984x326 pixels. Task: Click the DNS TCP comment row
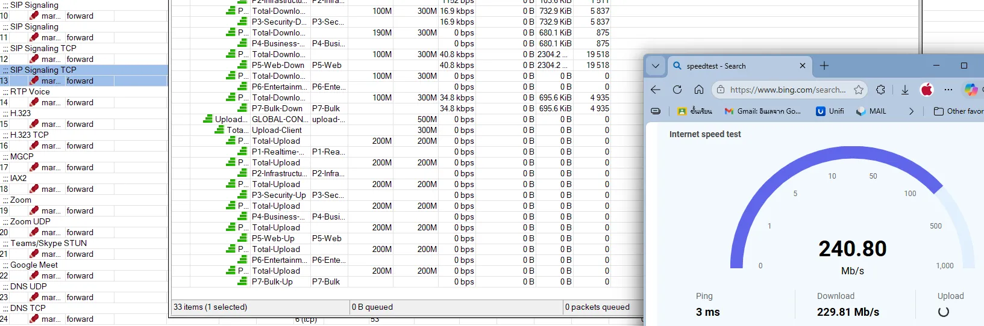point(84,308)
